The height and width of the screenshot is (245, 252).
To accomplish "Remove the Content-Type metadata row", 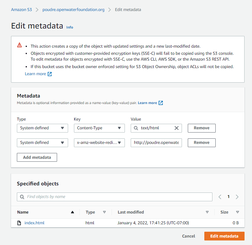I will 201,128.
